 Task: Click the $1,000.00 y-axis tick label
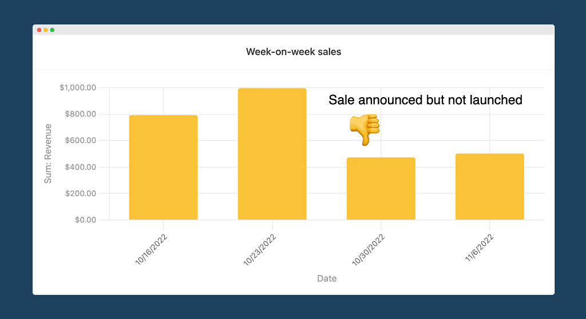(x=77, y=88)
